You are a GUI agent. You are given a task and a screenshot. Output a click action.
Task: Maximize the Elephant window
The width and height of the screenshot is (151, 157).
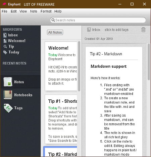(x=132, y=4)
